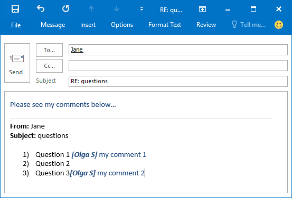Switch to the Insert ribbon tab

(x=88, y=25)
